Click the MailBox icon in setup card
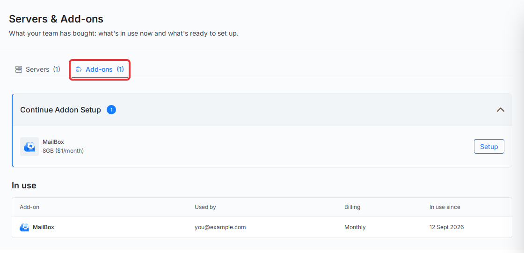This screenshot has width=524, height=253. click(x=29, y=147)
